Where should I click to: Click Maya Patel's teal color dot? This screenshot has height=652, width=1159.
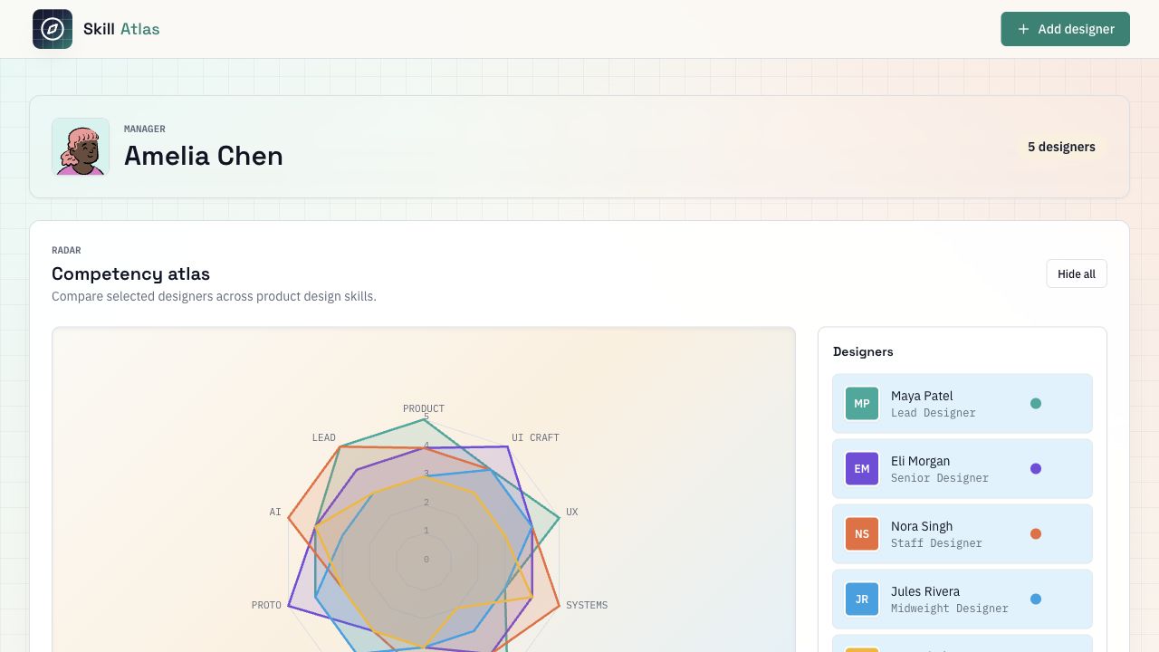(x=1036, y=404)
